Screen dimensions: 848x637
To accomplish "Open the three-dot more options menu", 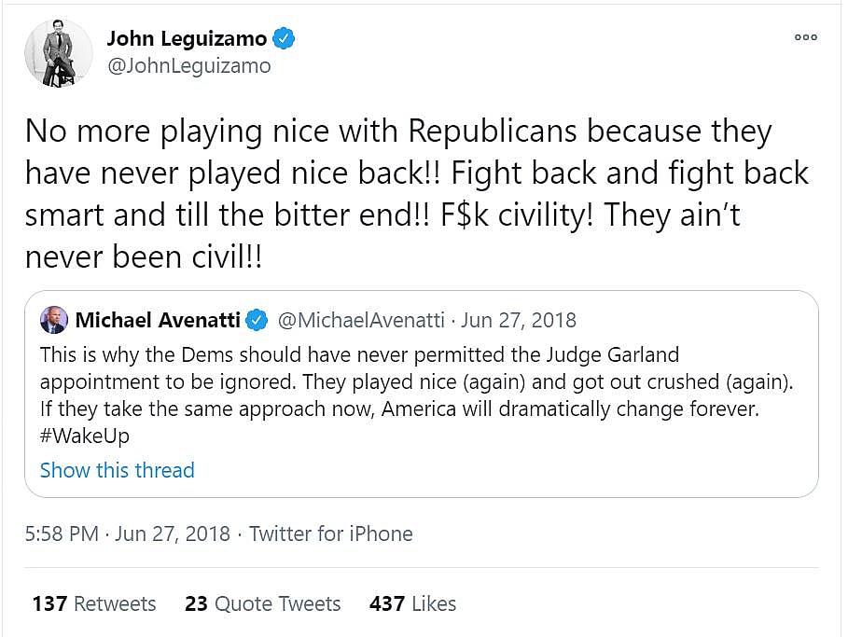I will click(805, 37).
